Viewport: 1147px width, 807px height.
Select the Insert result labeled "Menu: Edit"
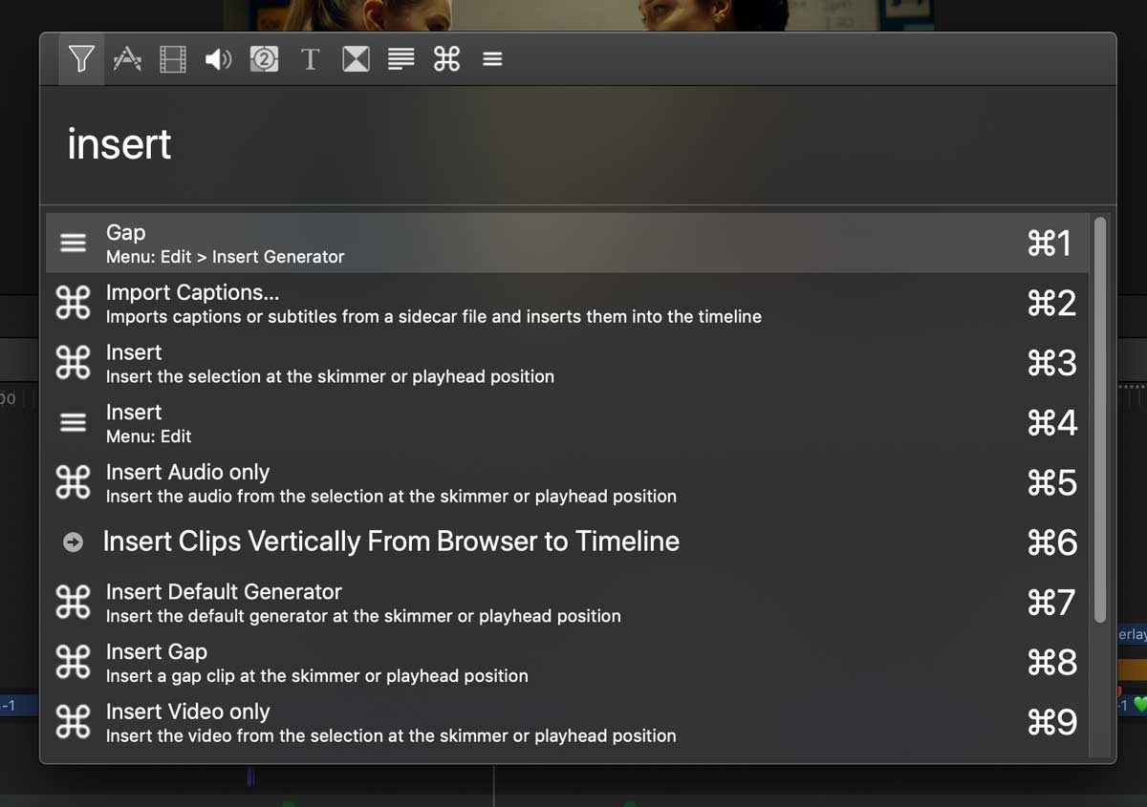[568, 423]
